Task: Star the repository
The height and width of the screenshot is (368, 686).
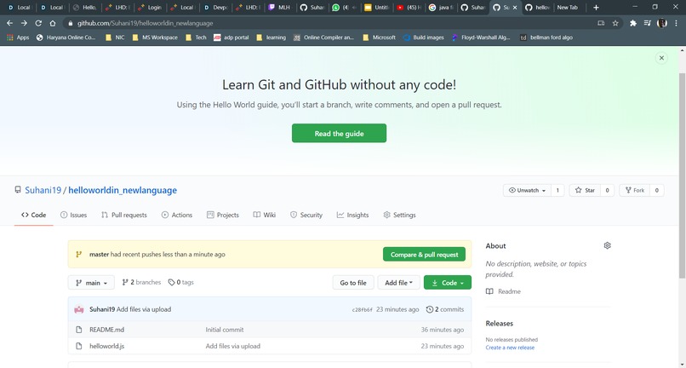Action: [x=585, y=191]
